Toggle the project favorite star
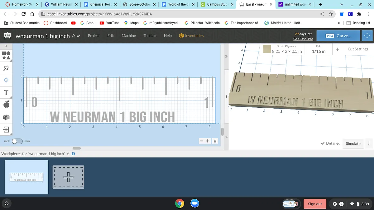 [x=73, y=36]
